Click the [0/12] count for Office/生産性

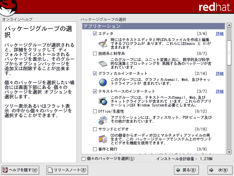pos(201,111)
